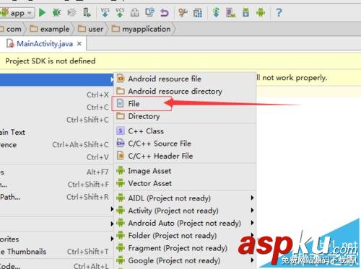
Task: Close the MainActivity.java tab
Action: click(79, 44)
